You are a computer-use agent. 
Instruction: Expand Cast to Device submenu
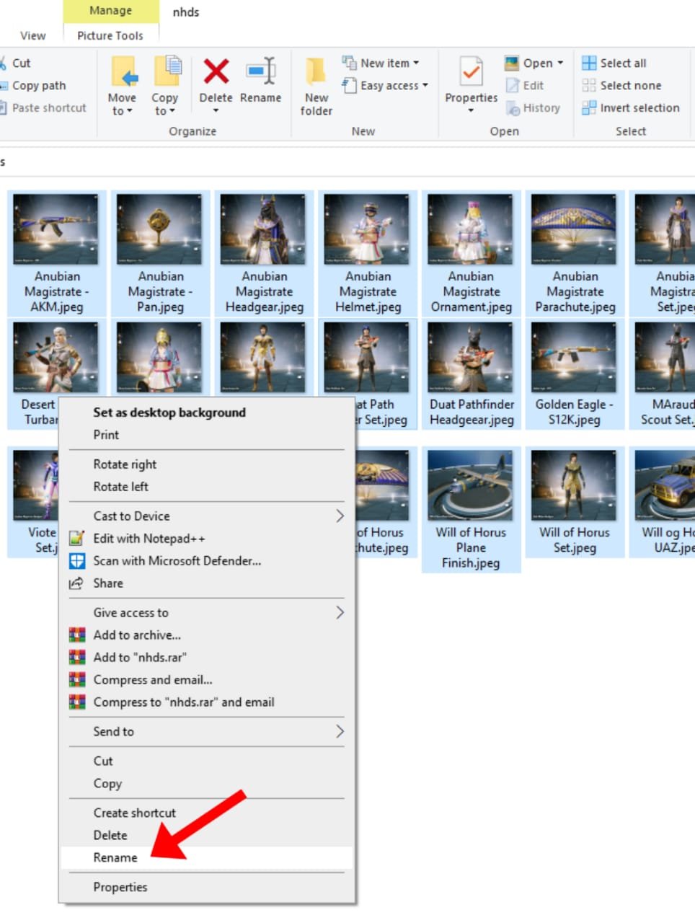pyautogui.click(x=206, y=516)
